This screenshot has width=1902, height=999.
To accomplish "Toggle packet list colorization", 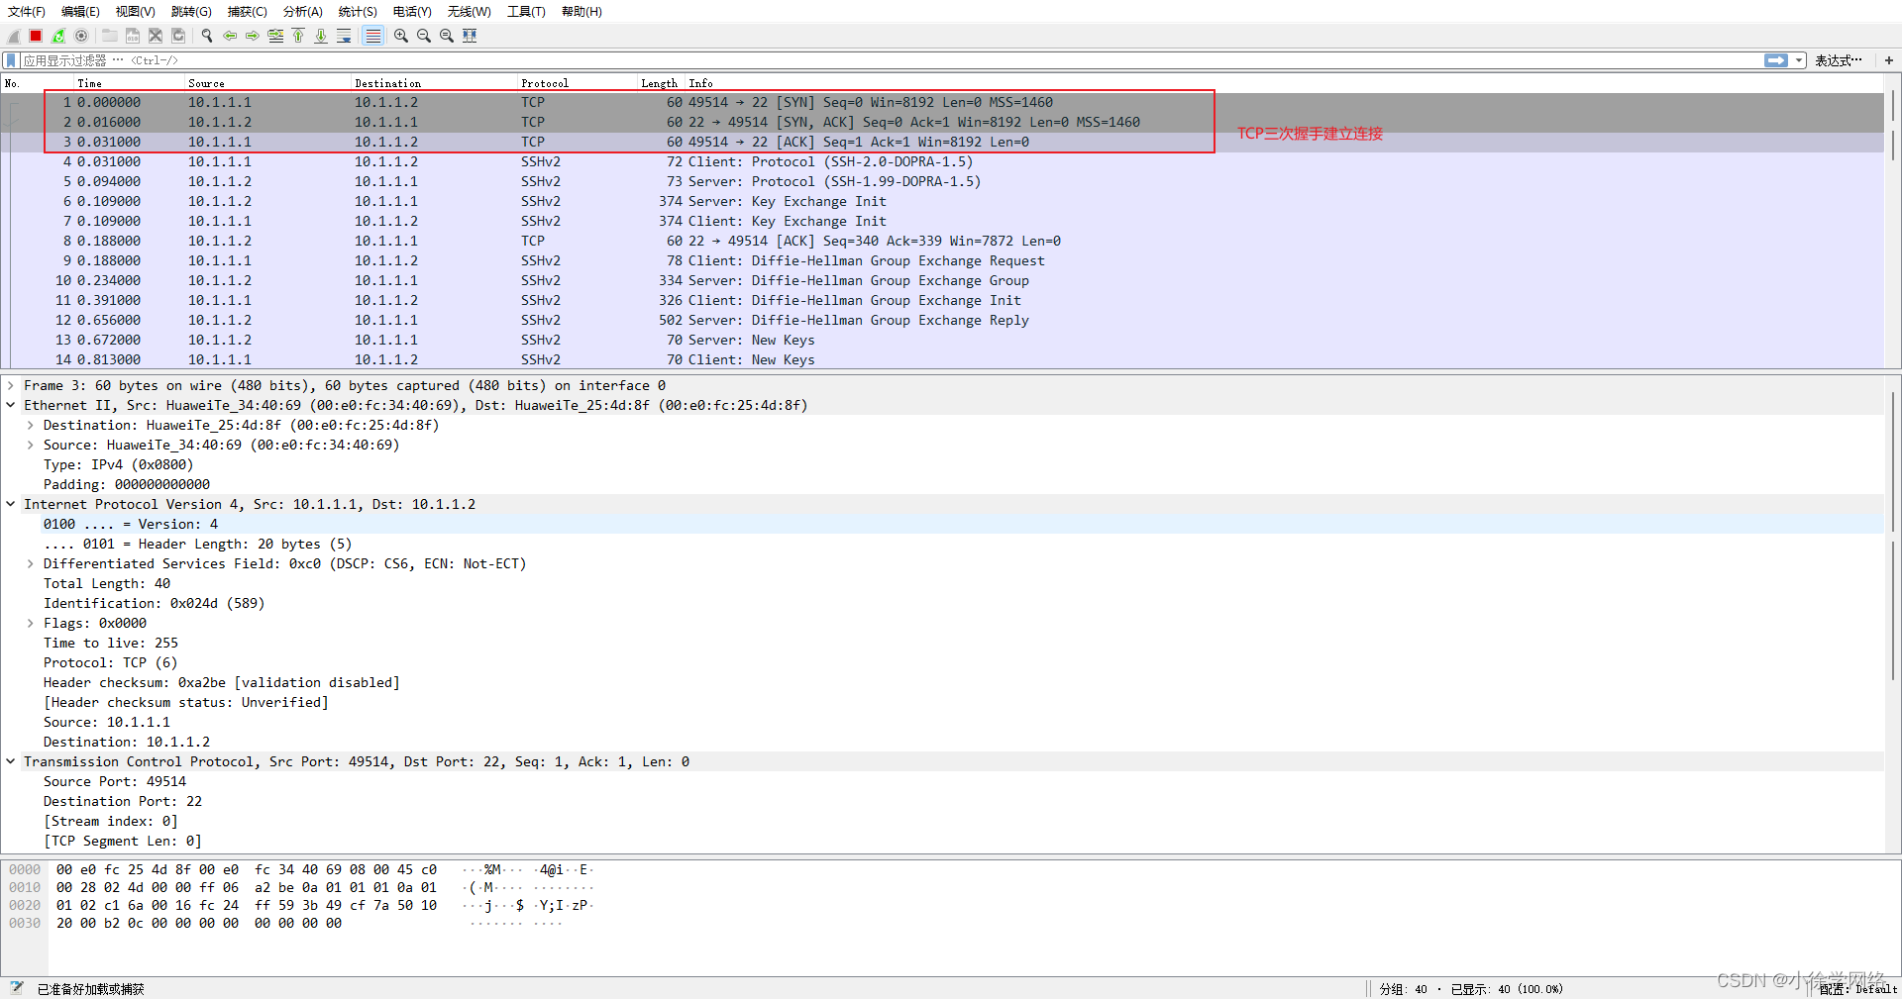I will 372,36.
